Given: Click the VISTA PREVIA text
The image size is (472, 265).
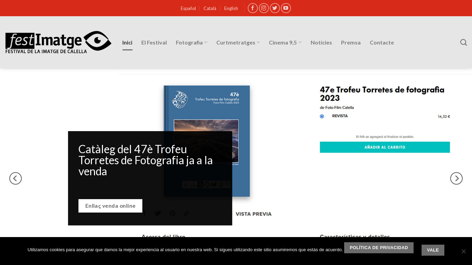Looking at the screenshot, I should click(x=254, y=214).
